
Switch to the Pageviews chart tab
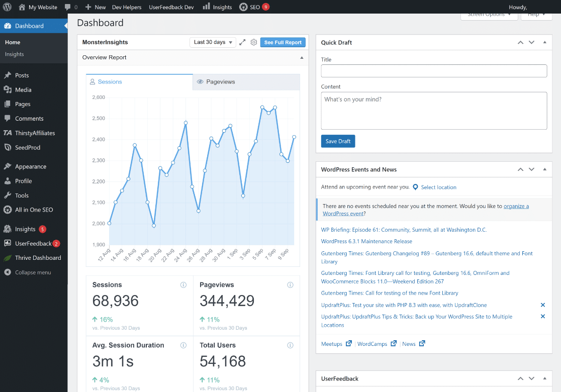(x=246, y=82)
